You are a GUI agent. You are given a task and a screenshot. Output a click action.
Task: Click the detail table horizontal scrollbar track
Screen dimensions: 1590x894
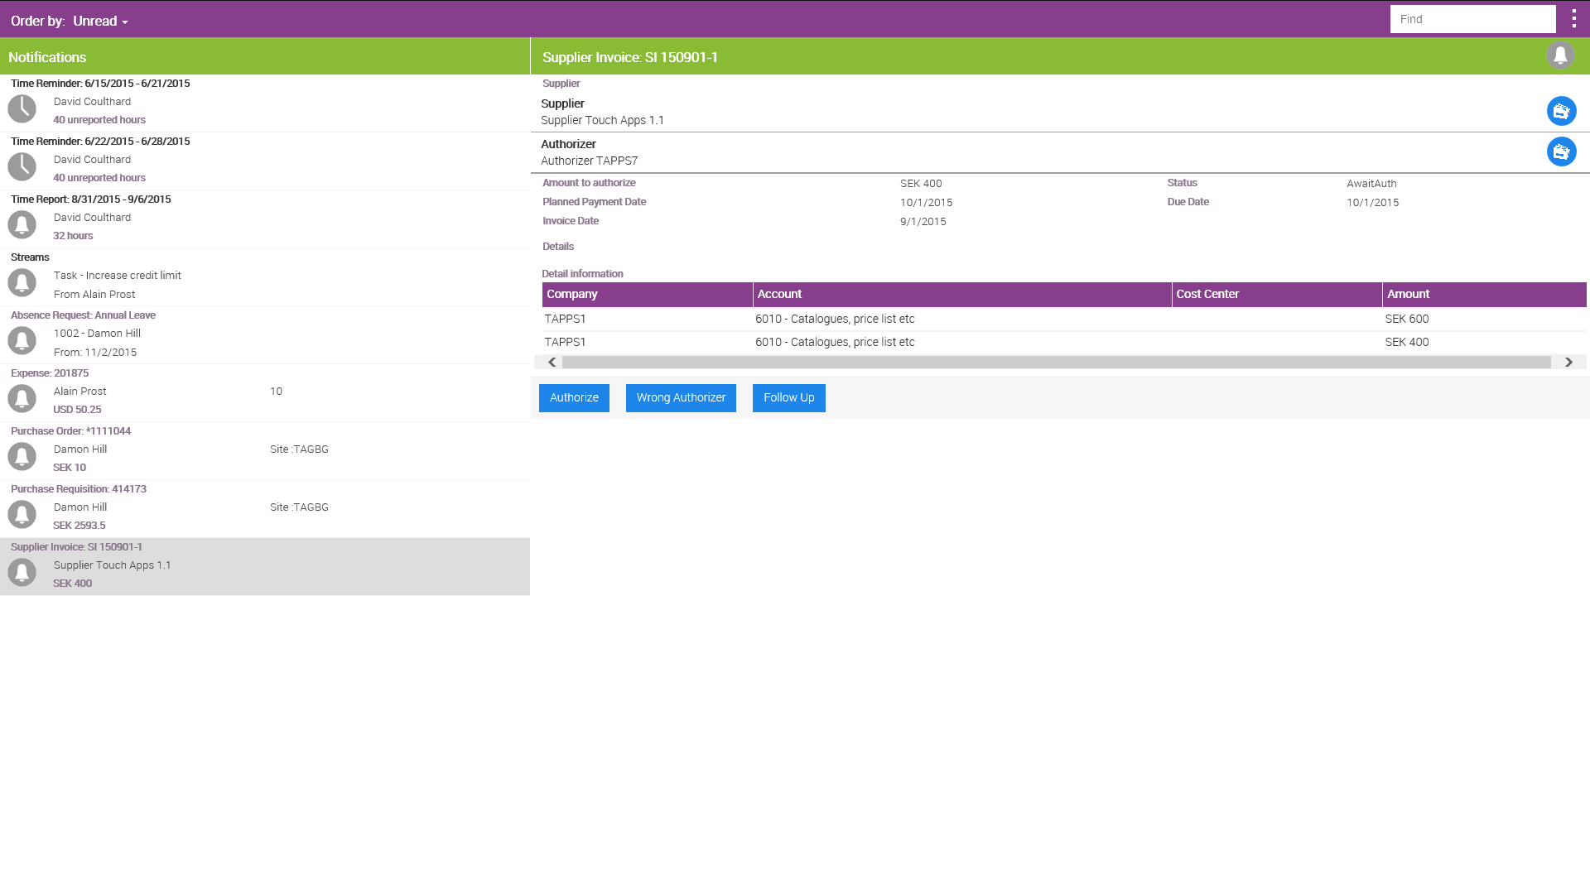(x=1056, y=363)
